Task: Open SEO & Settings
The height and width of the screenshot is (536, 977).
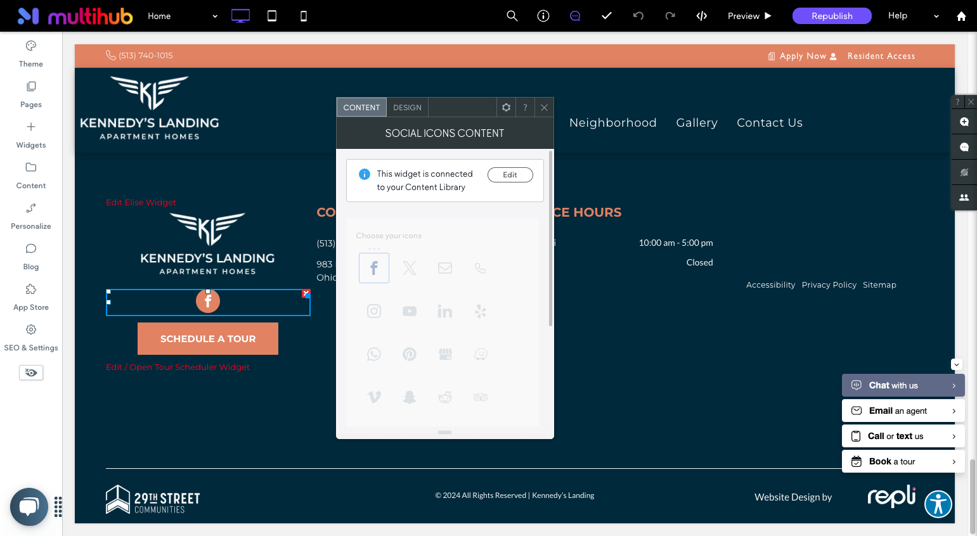Action: coord(31,338)
